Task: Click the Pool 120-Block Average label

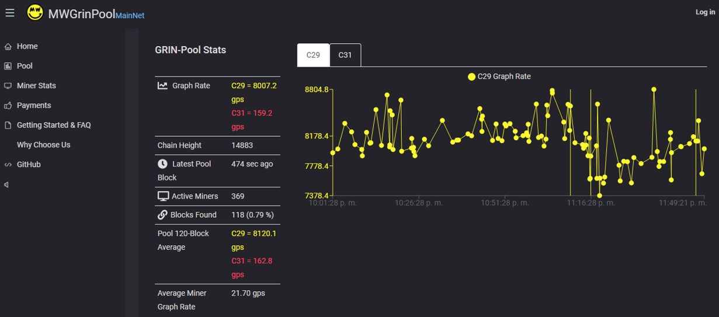Action: tap(183, 240)
